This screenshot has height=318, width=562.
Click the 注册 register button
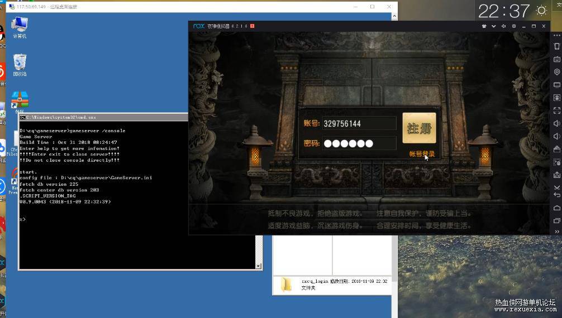click(x=419, y=128)
